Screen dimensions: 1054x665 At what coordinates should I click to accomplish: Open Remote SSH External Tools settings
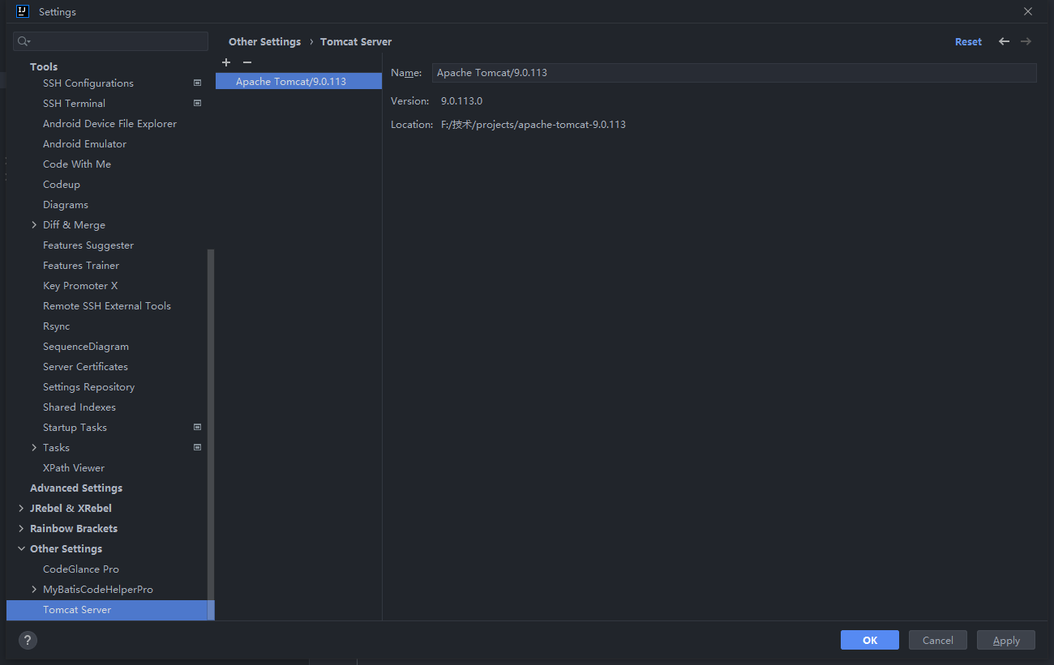click(107, 305)
